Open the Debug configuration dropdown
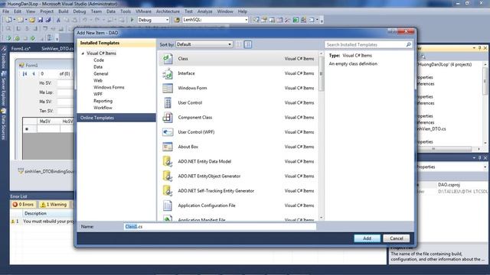 click(x=153, y=20)
